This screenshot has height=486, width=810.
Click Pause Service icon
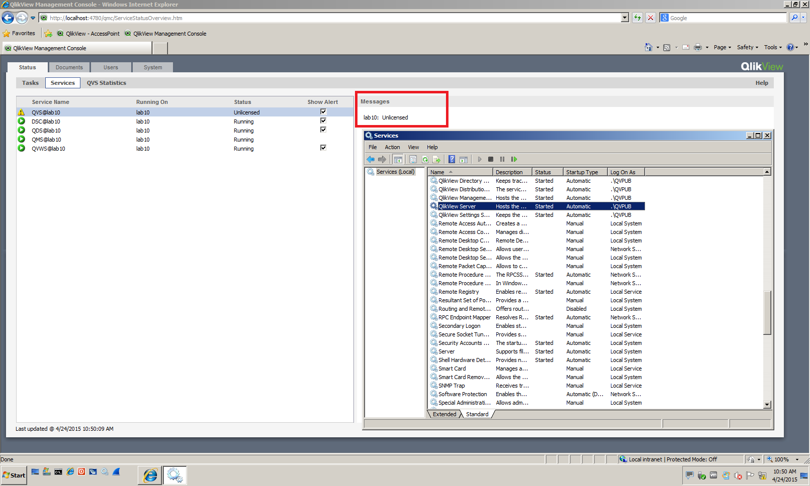[502, 160]
